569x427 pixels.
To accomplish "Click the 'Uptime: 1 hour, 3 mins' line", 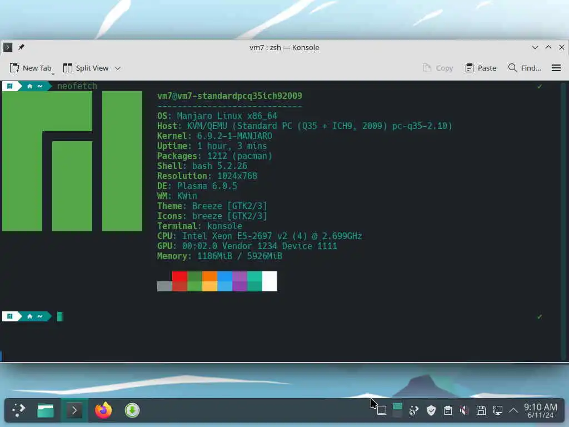I will coord(212,146).
